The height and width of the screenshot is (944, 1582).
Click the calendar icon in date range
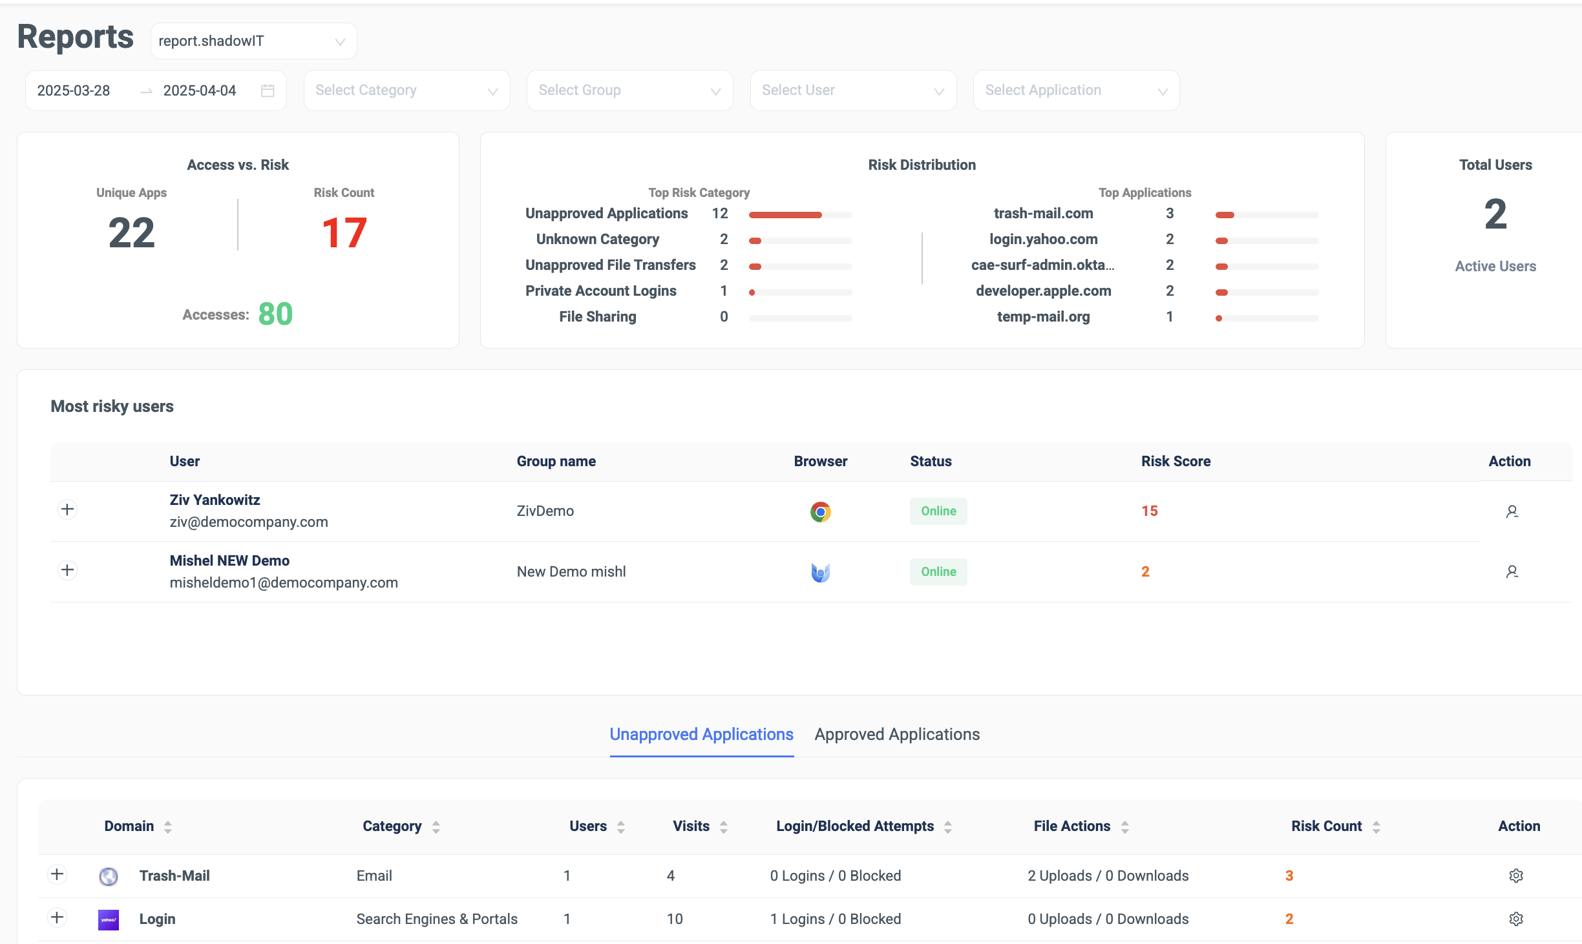click(268, 90)
